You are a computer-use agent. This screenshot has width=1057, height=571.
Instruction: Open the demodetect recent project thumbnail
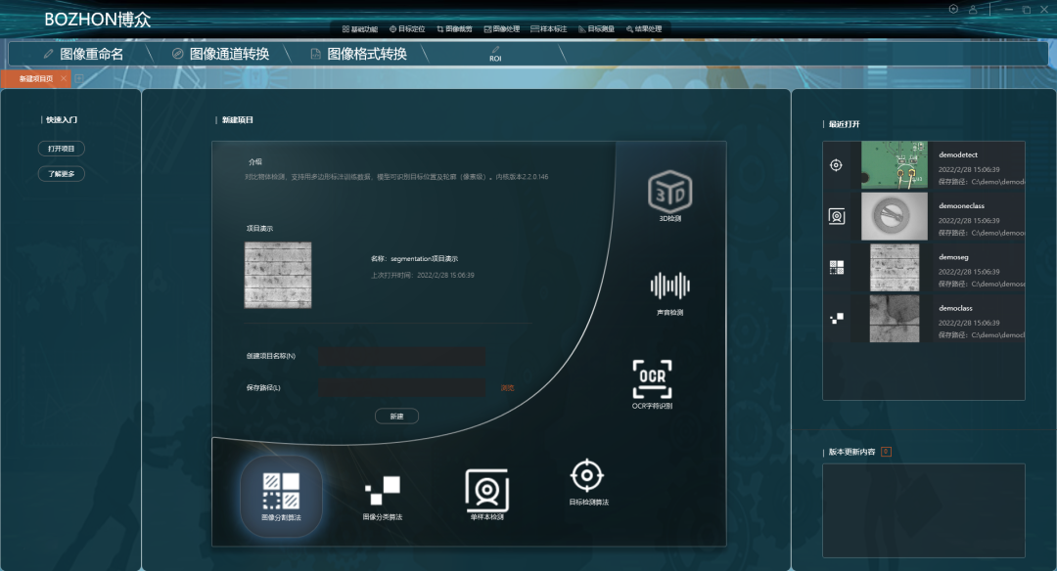pyautogui.click(x=895, y=165)
